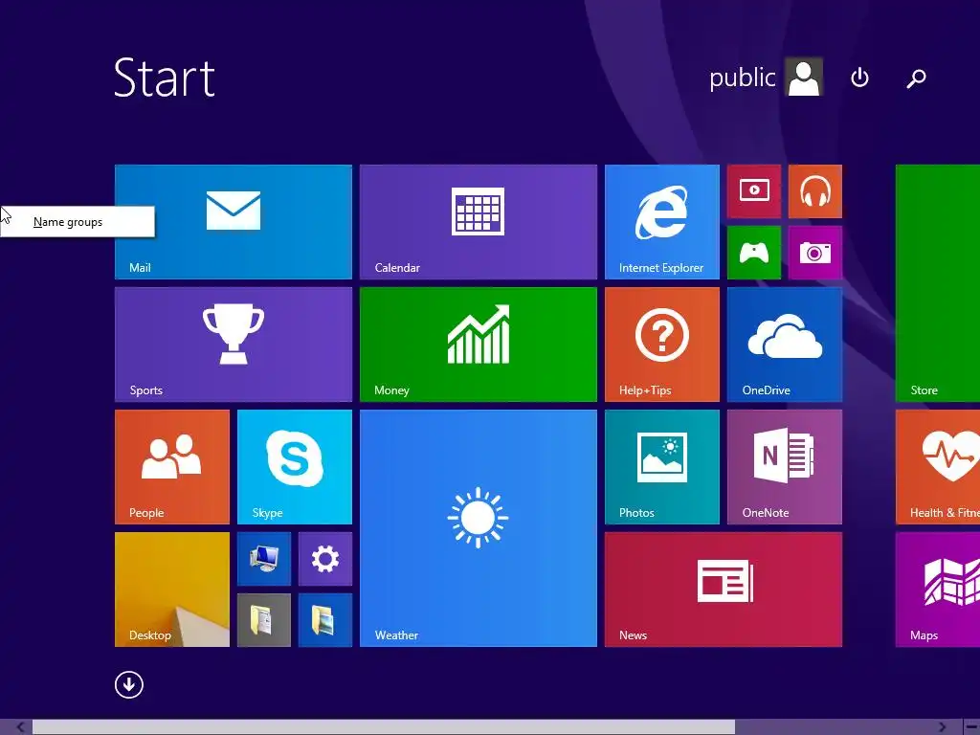Image resolution: width=980 pixels, height=735 pixels.
Task: Open the Xbox Games controller tile
Action: coord(754,253)
